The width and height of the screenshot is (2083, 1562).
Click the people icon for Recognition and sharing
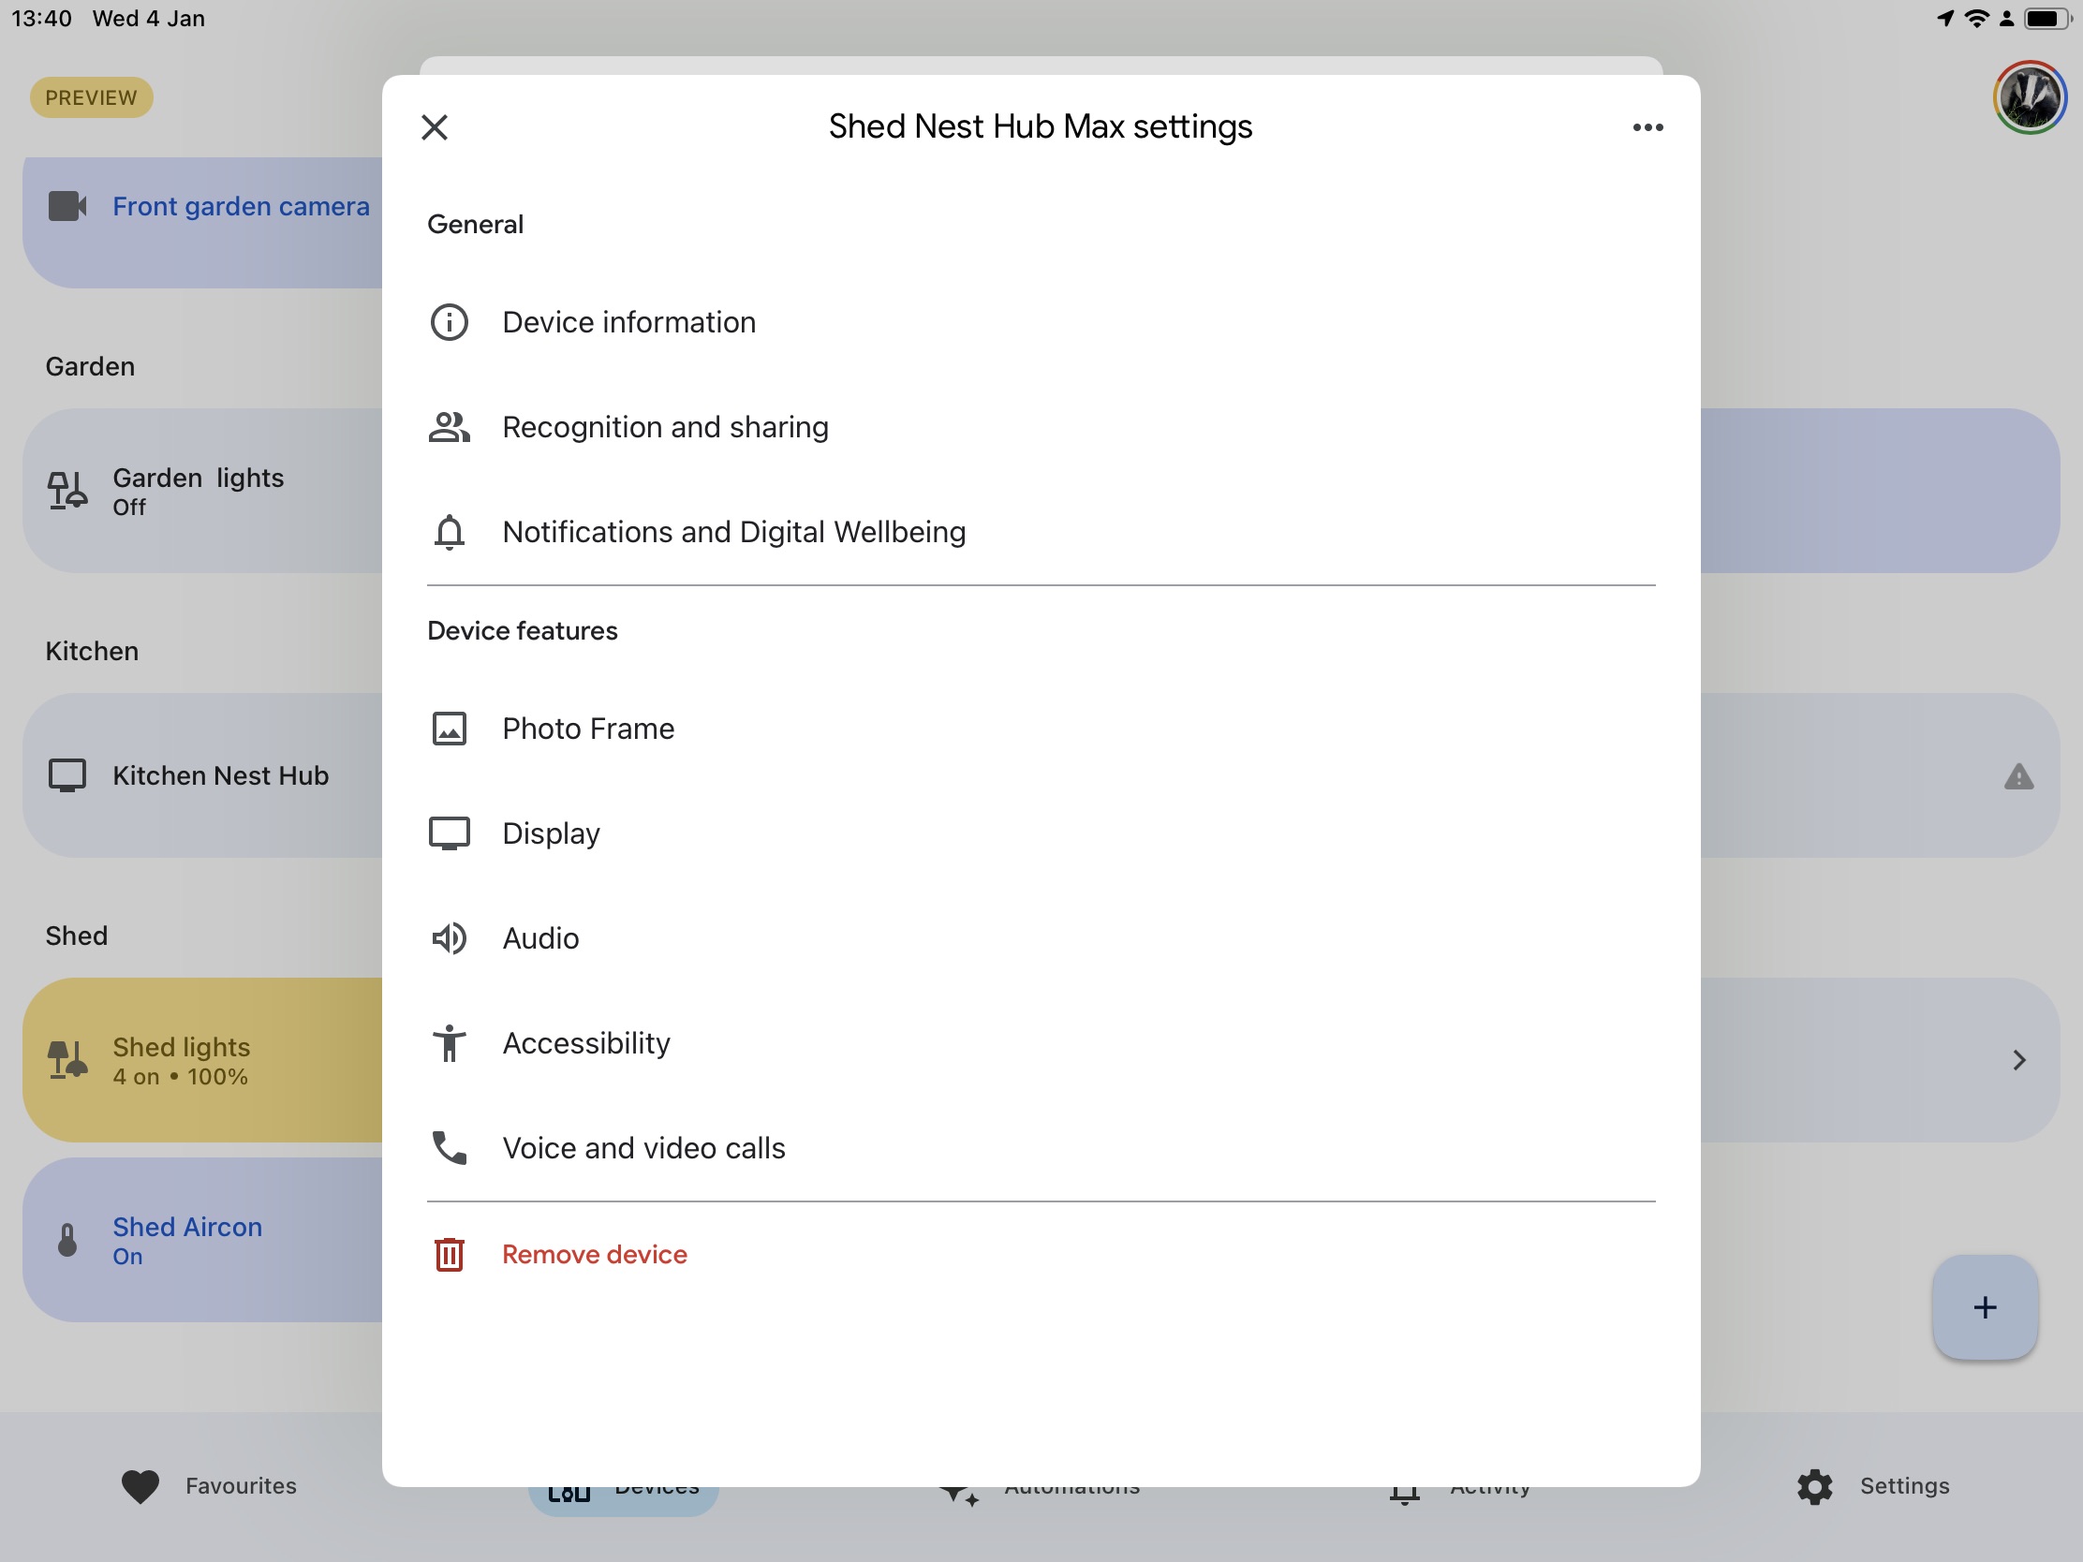[x=450, y=427]
